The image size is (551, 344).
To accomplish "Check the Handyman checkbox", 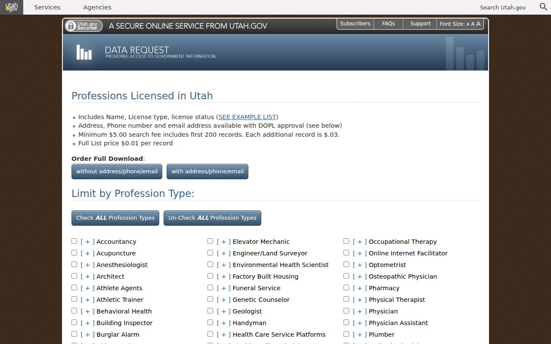I will click(210, 322).
